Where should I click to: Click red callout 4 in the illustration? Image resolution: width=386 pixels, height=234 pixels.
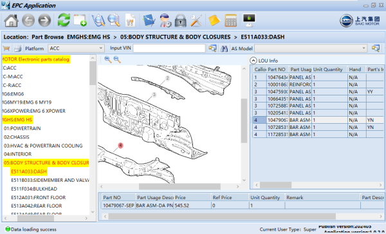coord(120,146)
